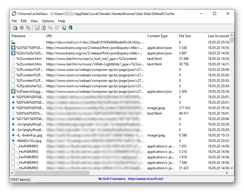Open the View menu
The image size is (244, 192).
point(34,21)
